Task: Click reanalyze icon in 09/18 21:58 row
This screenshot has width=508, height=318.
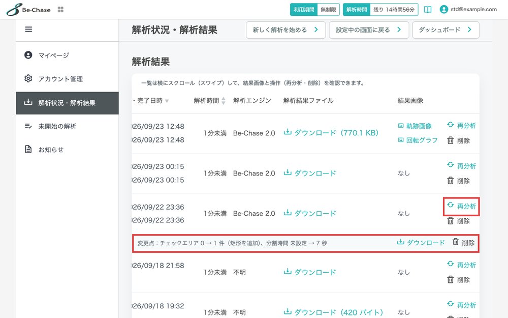Action: (450, 264)
